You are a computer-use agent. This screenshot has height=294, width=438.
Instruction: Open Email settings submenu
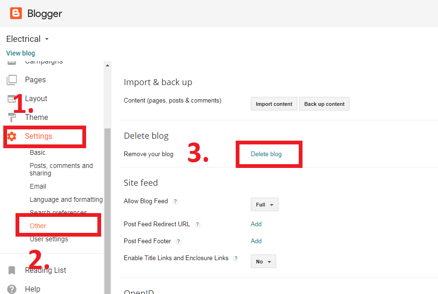pos(38,186)
